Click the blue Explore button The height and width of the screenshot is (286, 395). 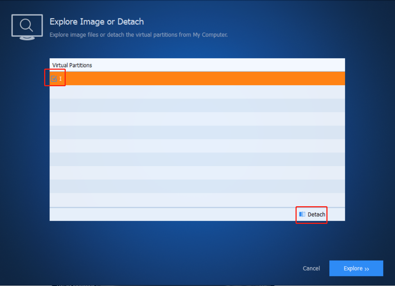(x=356, y=268)
